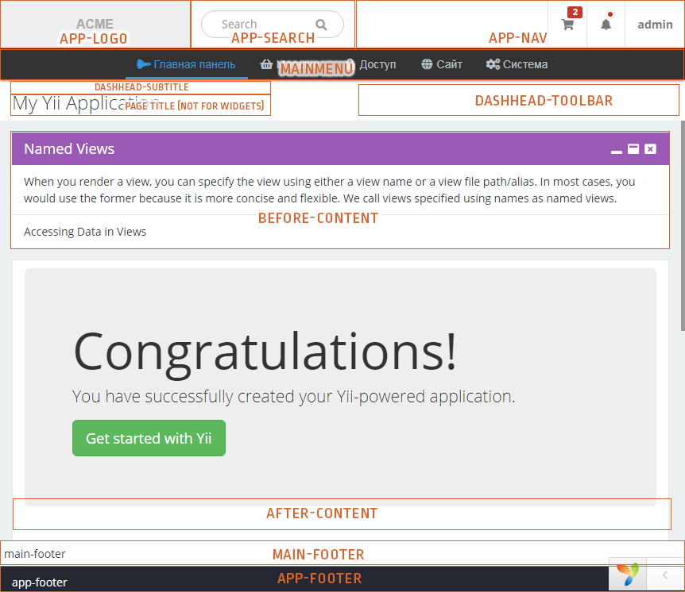Open the Accessing Data in Views item
The image size is (685, 592).
click(85, 232)
